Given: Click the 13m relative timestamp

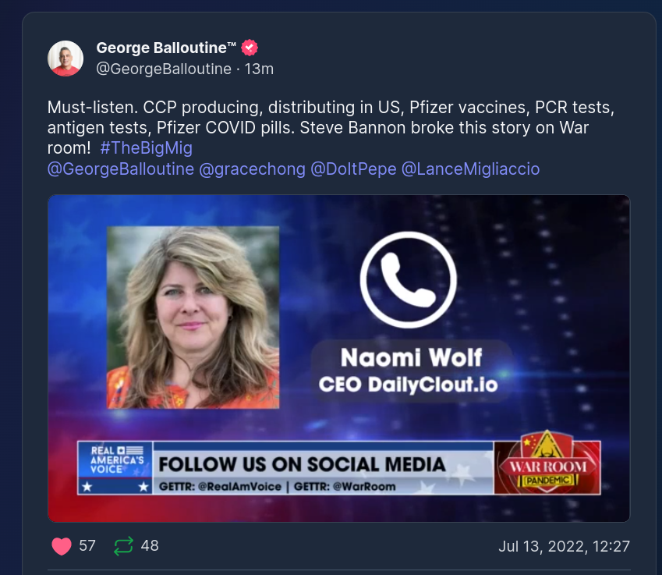Looking at the screenshot, I should [x=259, y=69].
